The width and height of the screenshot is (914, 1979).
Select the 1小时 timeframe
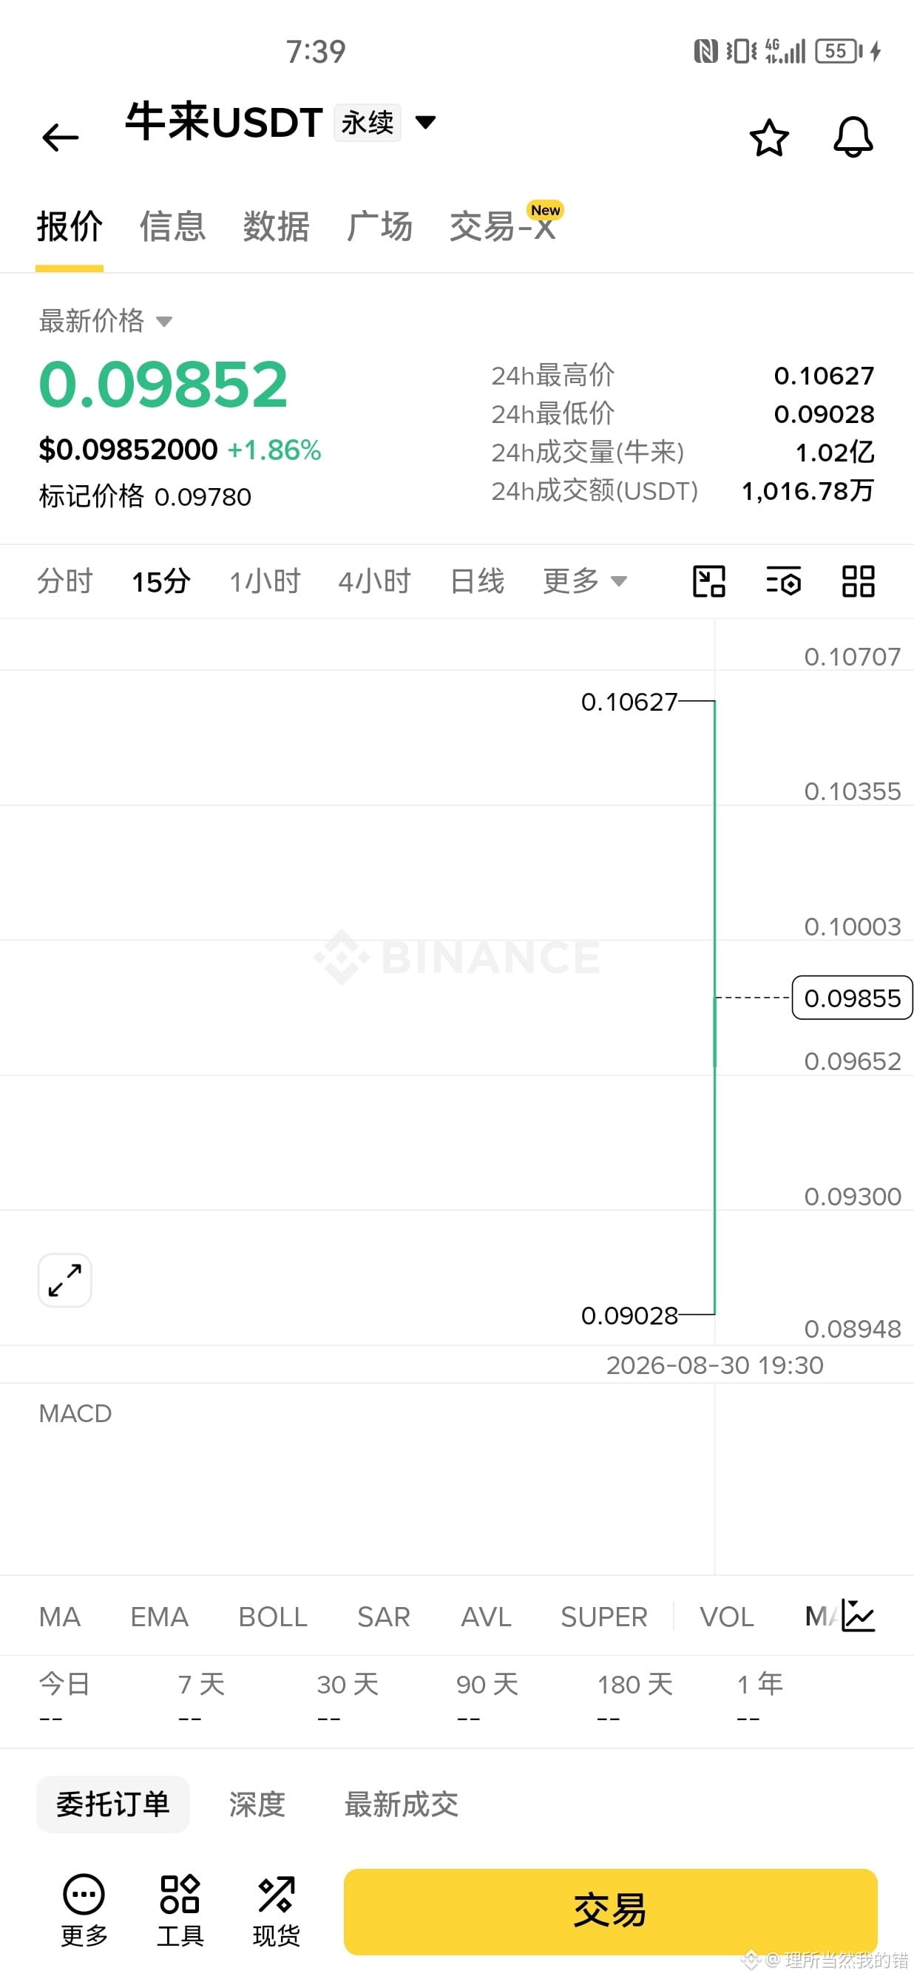pyautogui.click(x=265, y=581)
